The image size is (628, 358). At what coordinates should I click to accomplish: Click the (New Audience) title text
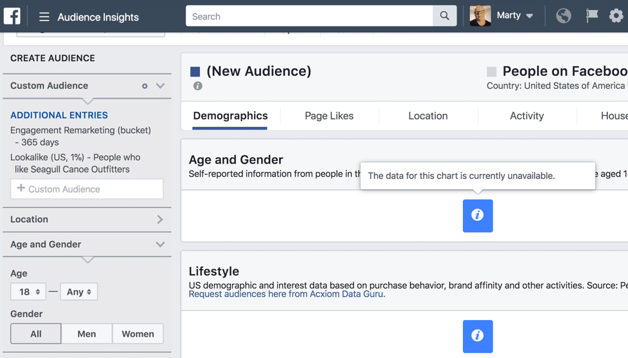[259, 71]
